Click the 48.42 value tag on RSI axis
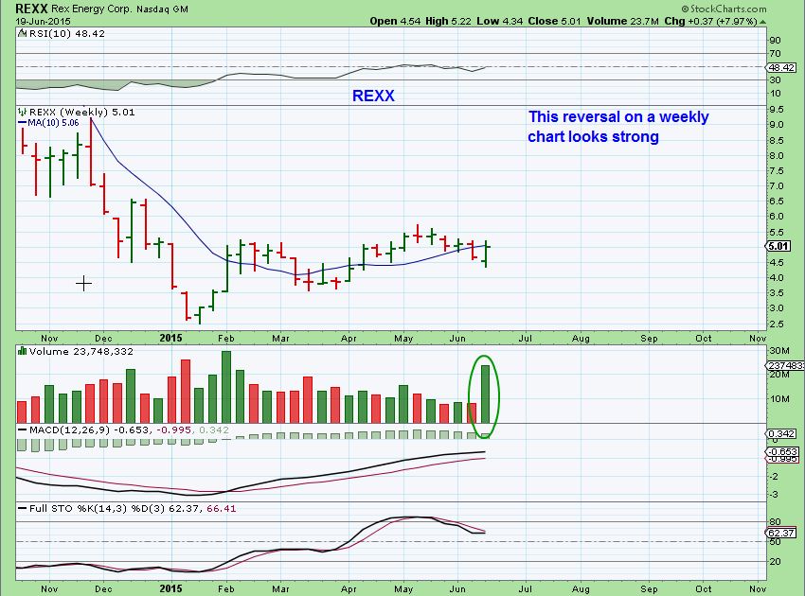Viewport: 805px width, 596px height. [x=781, y=67]
